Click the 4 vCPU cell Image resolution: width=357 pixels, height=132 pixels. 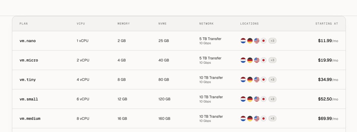[x=83, y=79]
